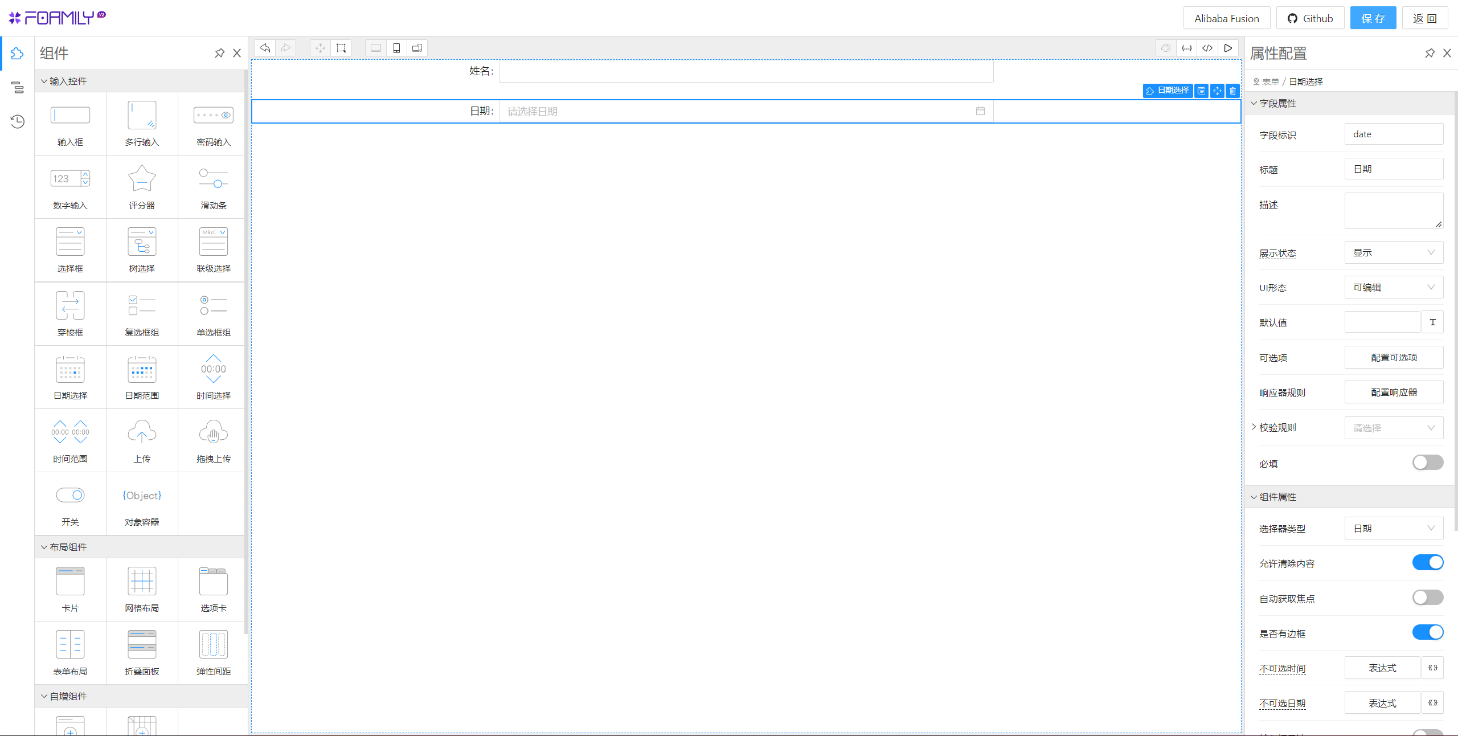Select the 联级选择 component
The width and height of the screenshot is (1458, 736).
pos(214,250)
